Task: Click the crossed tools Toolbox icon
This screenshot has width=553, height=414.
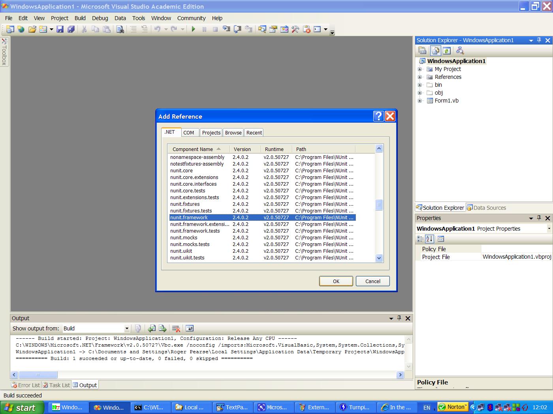Action: 295,29
